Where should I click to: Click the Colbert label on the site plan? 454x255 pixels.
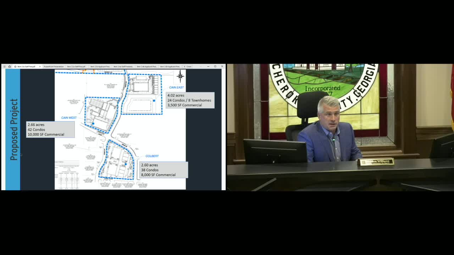coord(153,156)
